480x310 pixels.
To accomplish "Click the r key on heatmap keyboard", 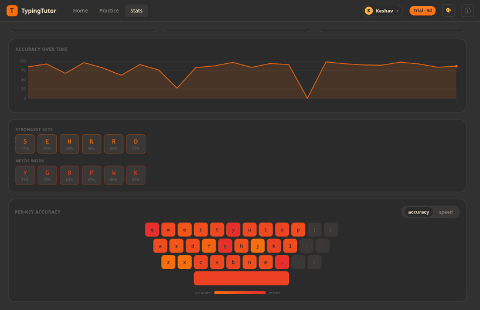I will pos(201,230).
